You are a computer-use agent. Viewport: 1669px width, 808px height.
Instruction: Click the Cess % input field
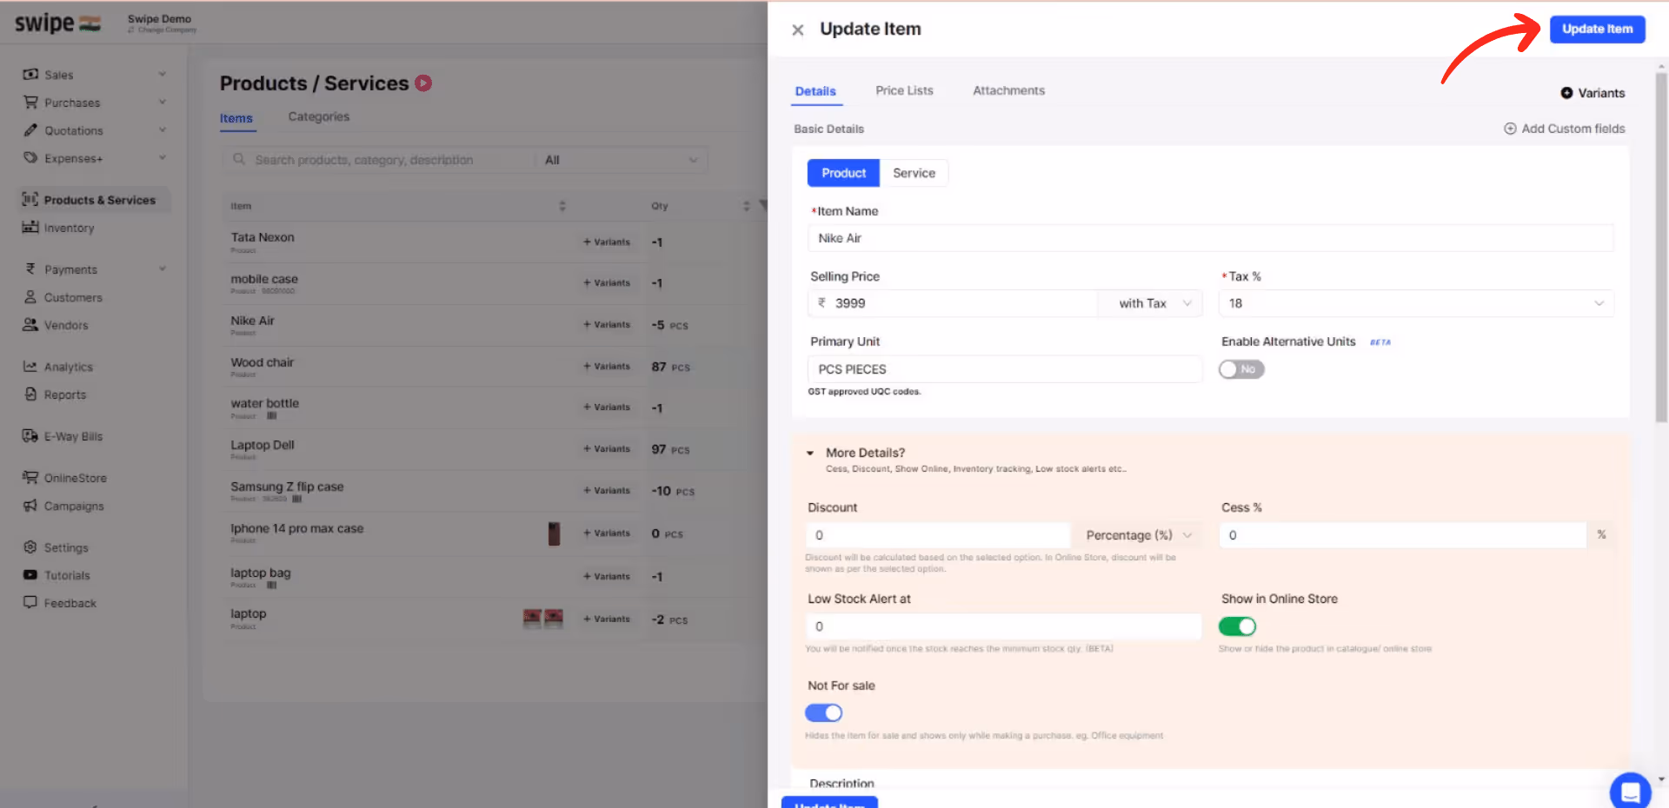1403,535
